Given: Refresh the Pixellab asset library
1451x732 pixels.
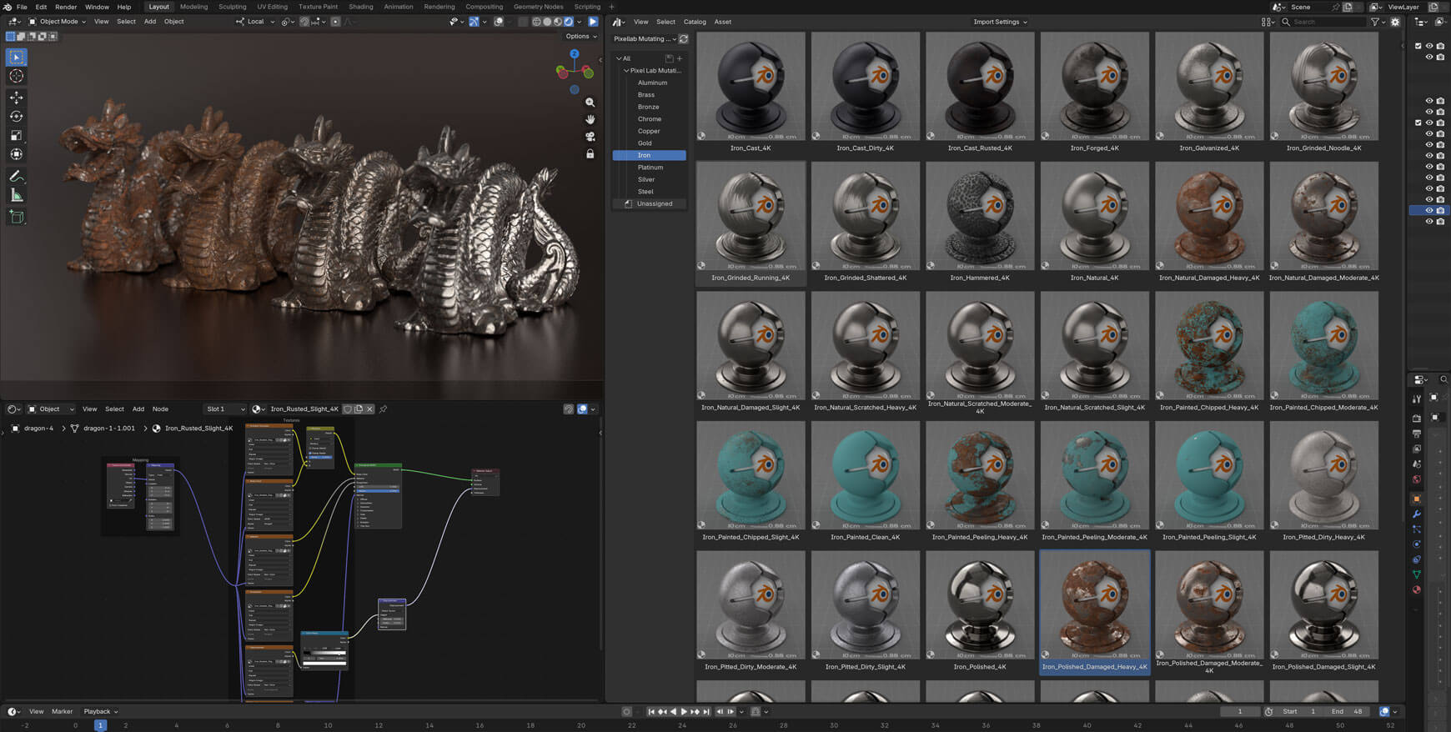Looking at the screenshot, I should [x=684, y=39].
